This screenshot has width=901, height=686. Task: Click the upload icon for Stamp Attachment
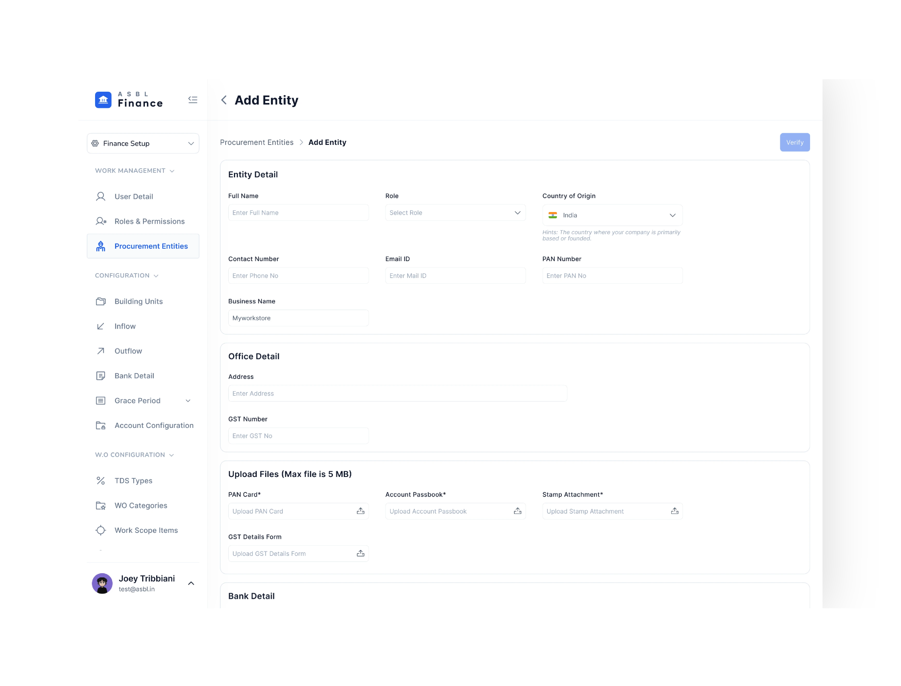pos(674,511)
